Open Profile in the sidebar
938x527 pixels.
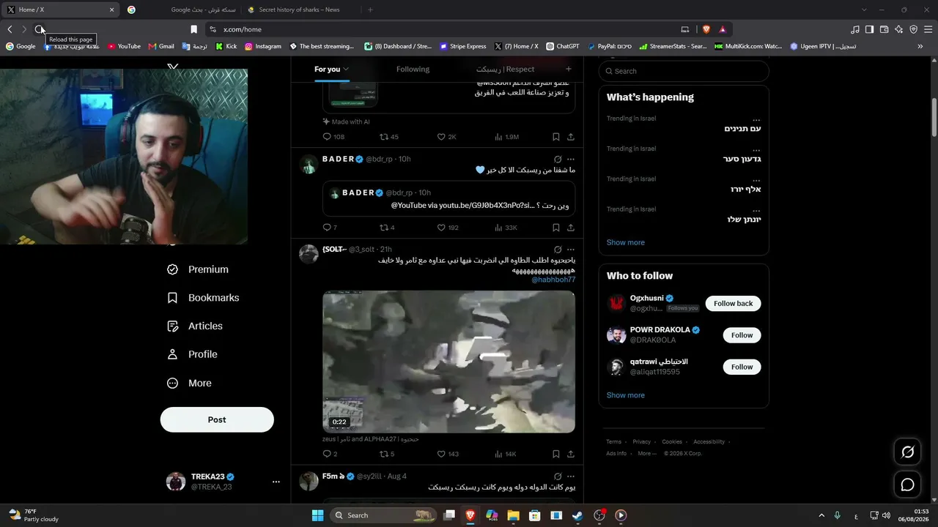[193, 354]
